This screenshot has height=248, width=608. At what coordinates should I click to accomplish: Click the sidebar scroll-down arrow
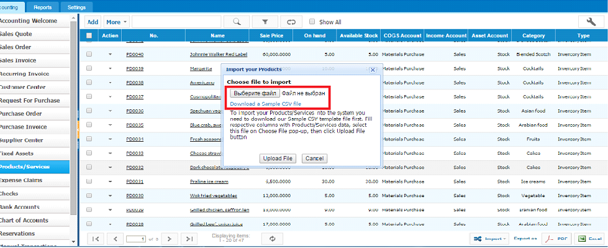[x=73, y=242]
